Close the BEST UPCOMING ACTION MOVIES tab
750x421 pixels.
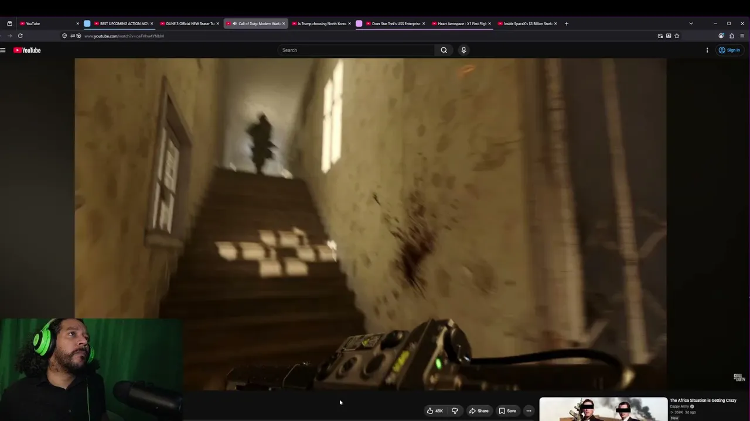point(151,23)
